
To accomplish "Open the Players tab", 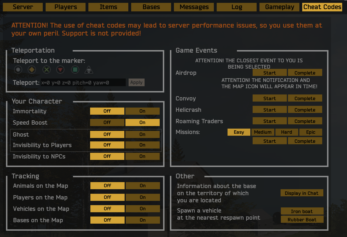I will 66,7.
